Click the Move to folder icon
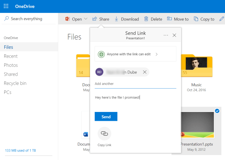 [x=169, y=18]
